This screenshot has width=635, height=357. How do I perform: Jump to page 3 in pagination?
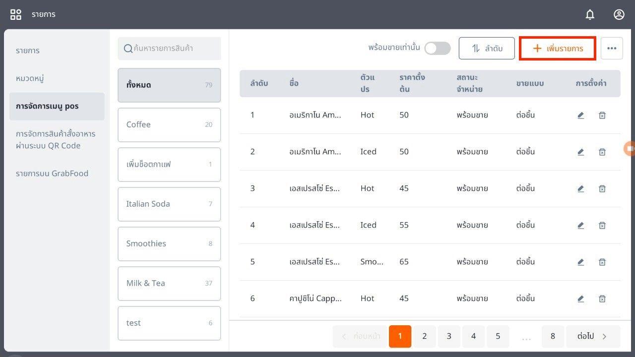coord(448,336)
